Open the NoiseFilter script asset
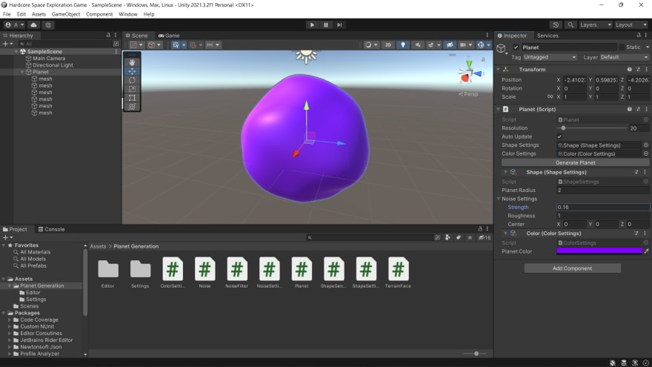This screenshot has height=367, width=652. click(236, 273)
